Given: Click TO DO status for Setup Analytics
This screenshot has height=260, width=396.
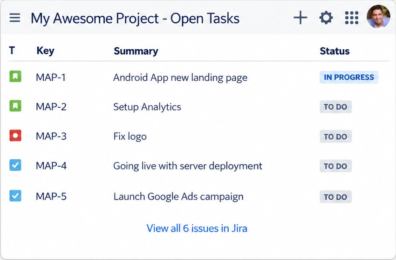Looking at the screenshot, I should pyautogui.click(x=335, y=107).
